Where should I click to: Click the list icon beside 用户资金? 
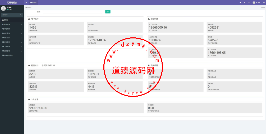[3, 38]
